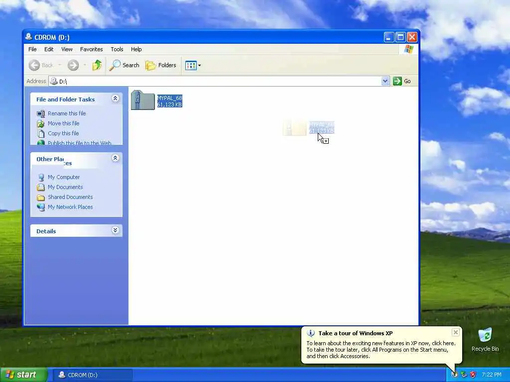The height and width of the screenshot is (382, 510).
Task: Maximize the CDROM (D:) window
Action: click(400, 37)
